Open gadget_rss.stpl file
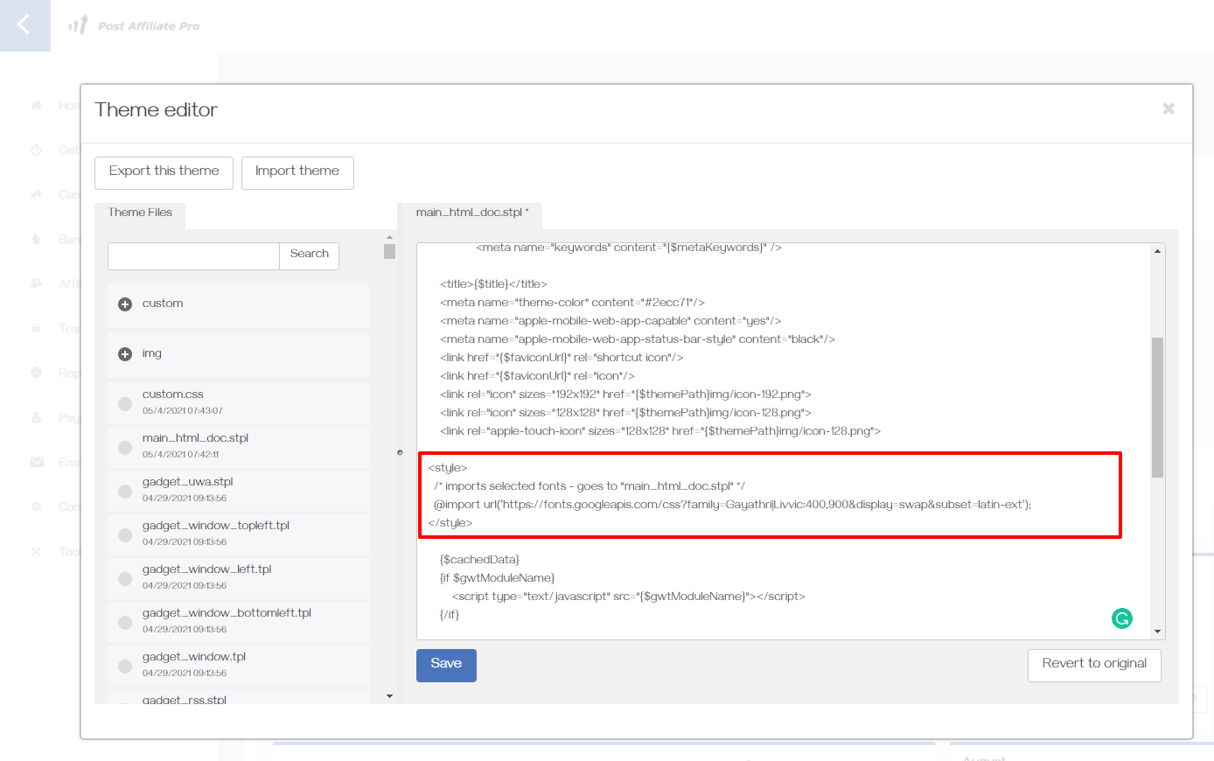 pos(238,697)
